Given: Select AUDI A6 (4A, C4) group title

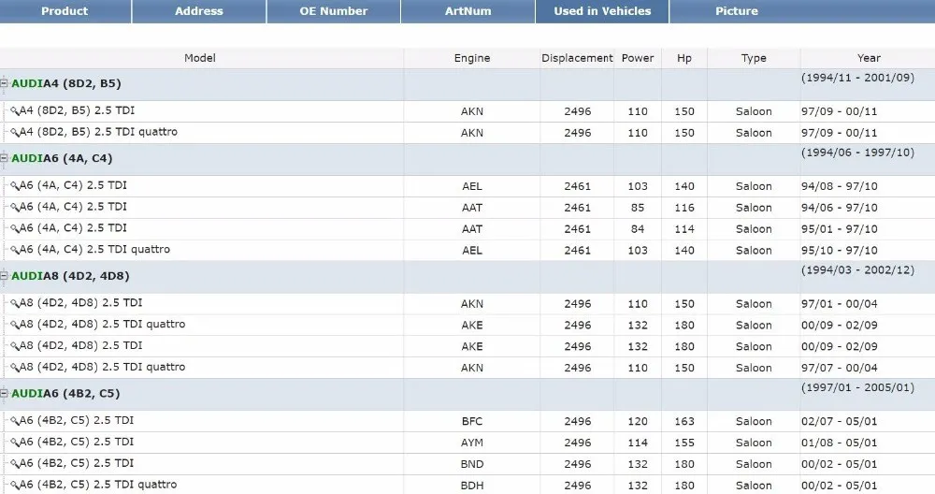Looking at the screenshot, I should pyautogui.click(x=62, y=159).
